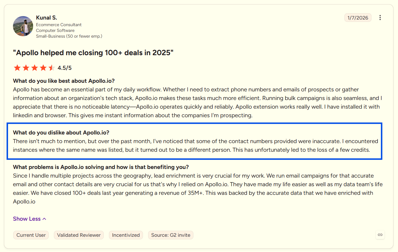Click the Incentivized badge

click(x=126, y=235)
